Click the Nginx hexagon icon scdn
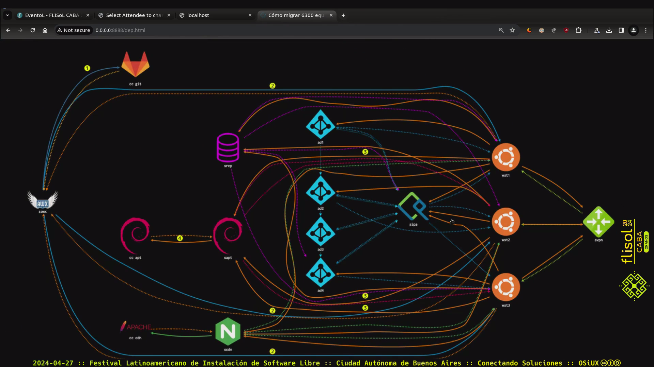This screenshot has width=654, height=367. coord(228,332)
